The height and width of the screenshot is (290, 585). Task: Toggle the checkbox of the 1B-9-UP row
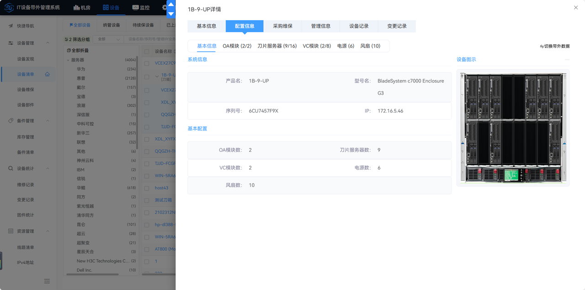pos(147,76)
